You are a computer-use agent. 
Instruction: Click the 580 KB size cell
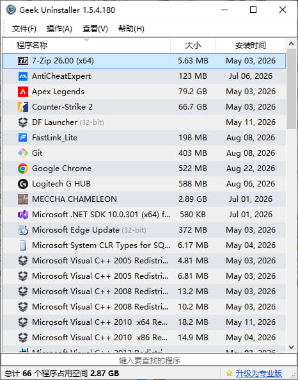[192, 215]
